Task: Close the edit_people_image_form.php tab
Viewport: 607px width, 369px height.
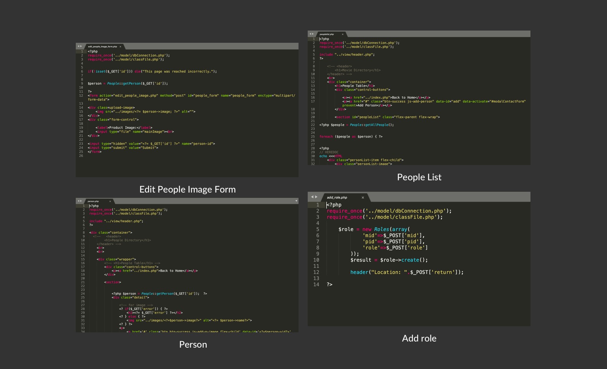Action: (x=120, y=47)
